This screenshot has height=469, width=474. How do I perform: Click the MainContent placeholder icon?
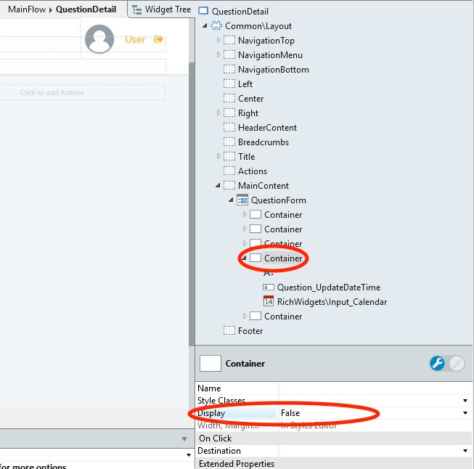[x=229, y=185]
